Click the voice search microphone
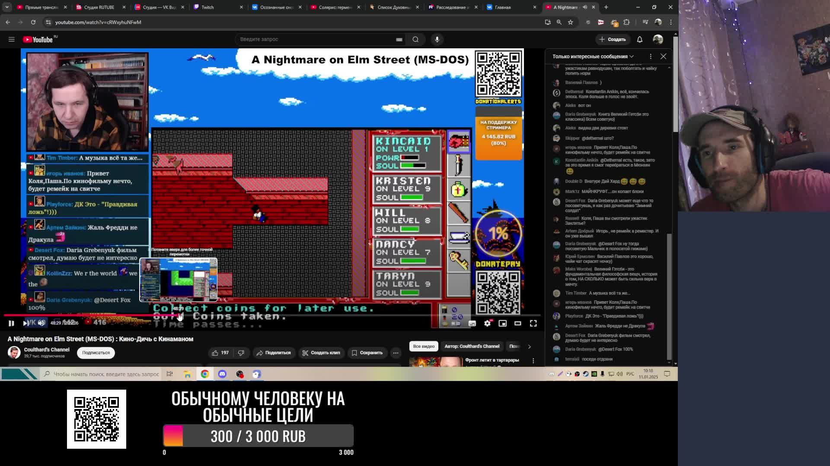 [x=437, y=39]
